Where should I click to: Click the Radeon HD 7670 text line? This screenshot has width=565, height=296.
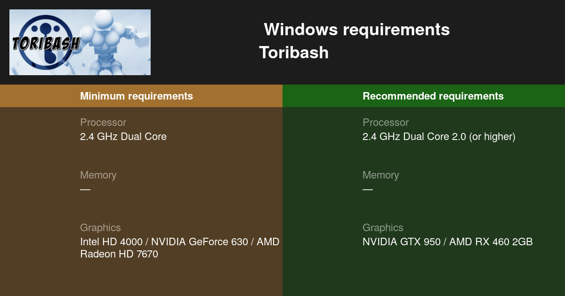pyautogui.click(x=119, y=254)
